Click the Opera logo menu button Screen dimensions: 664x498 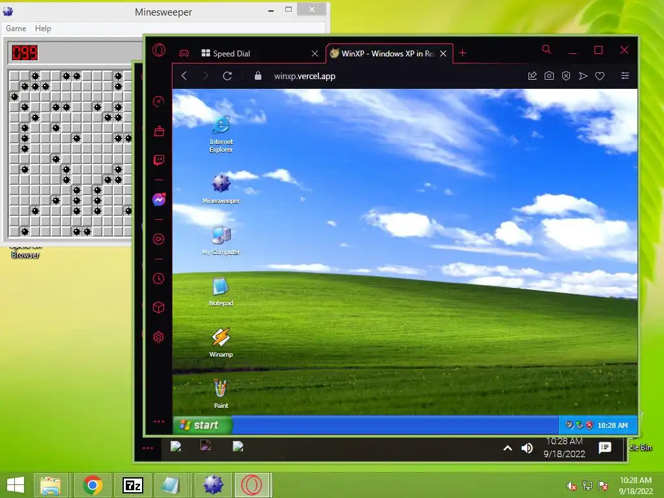click(159, 51)
